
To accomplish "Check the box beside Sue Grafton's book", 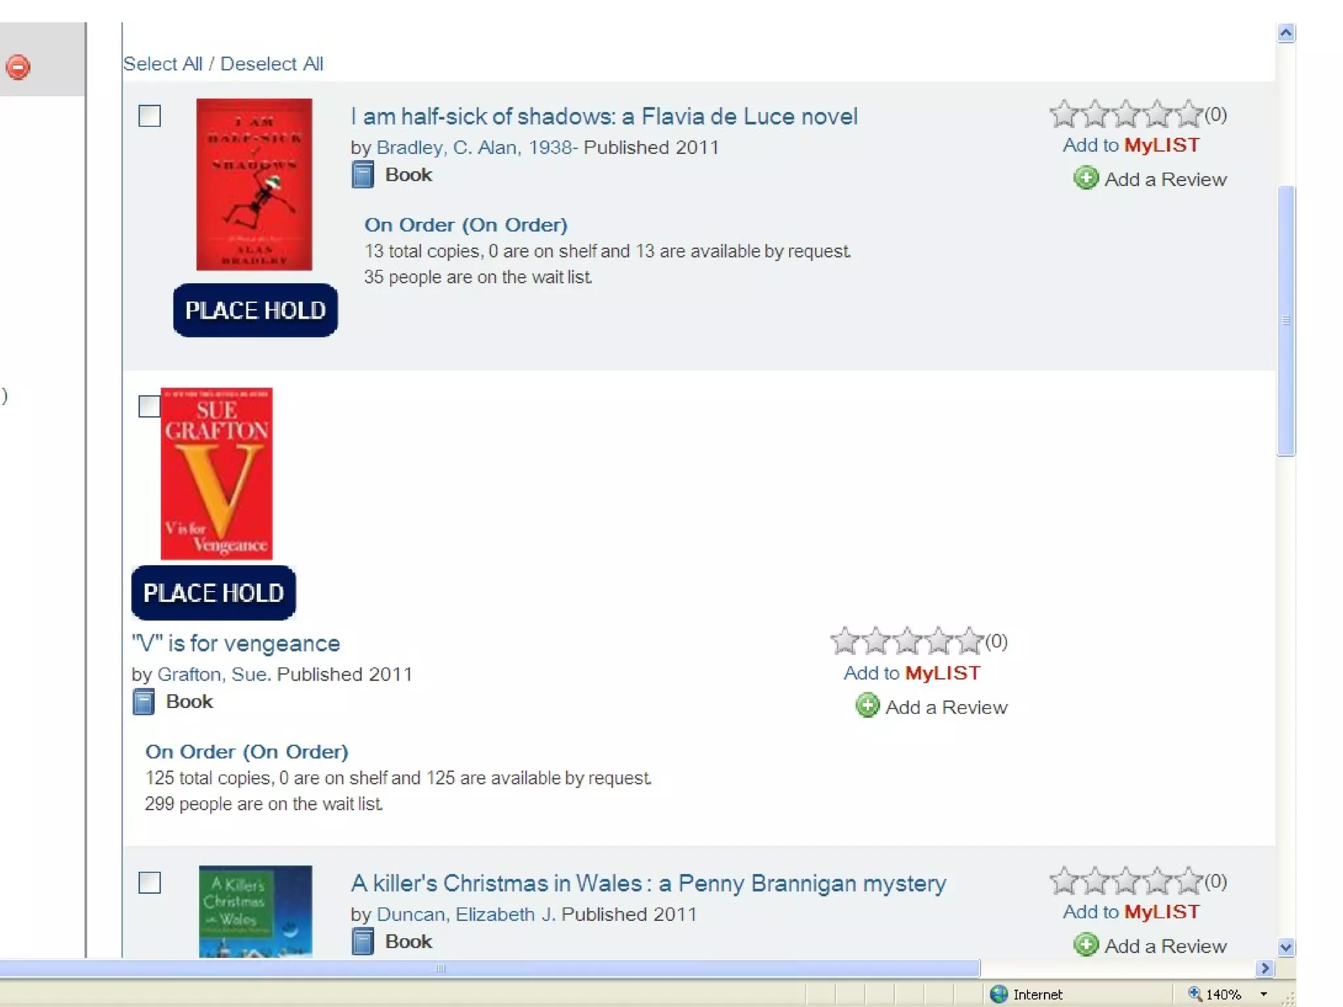I will click(x=150, y=406).
